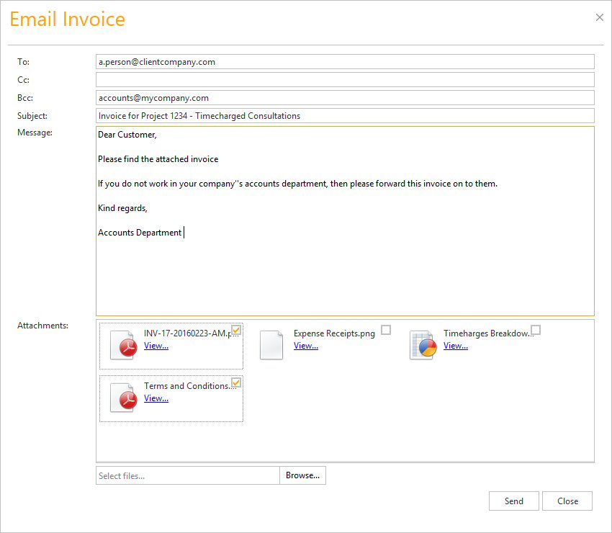Click the spreadsheet chart icon for Timeharges Breakdown

point(423,345)
